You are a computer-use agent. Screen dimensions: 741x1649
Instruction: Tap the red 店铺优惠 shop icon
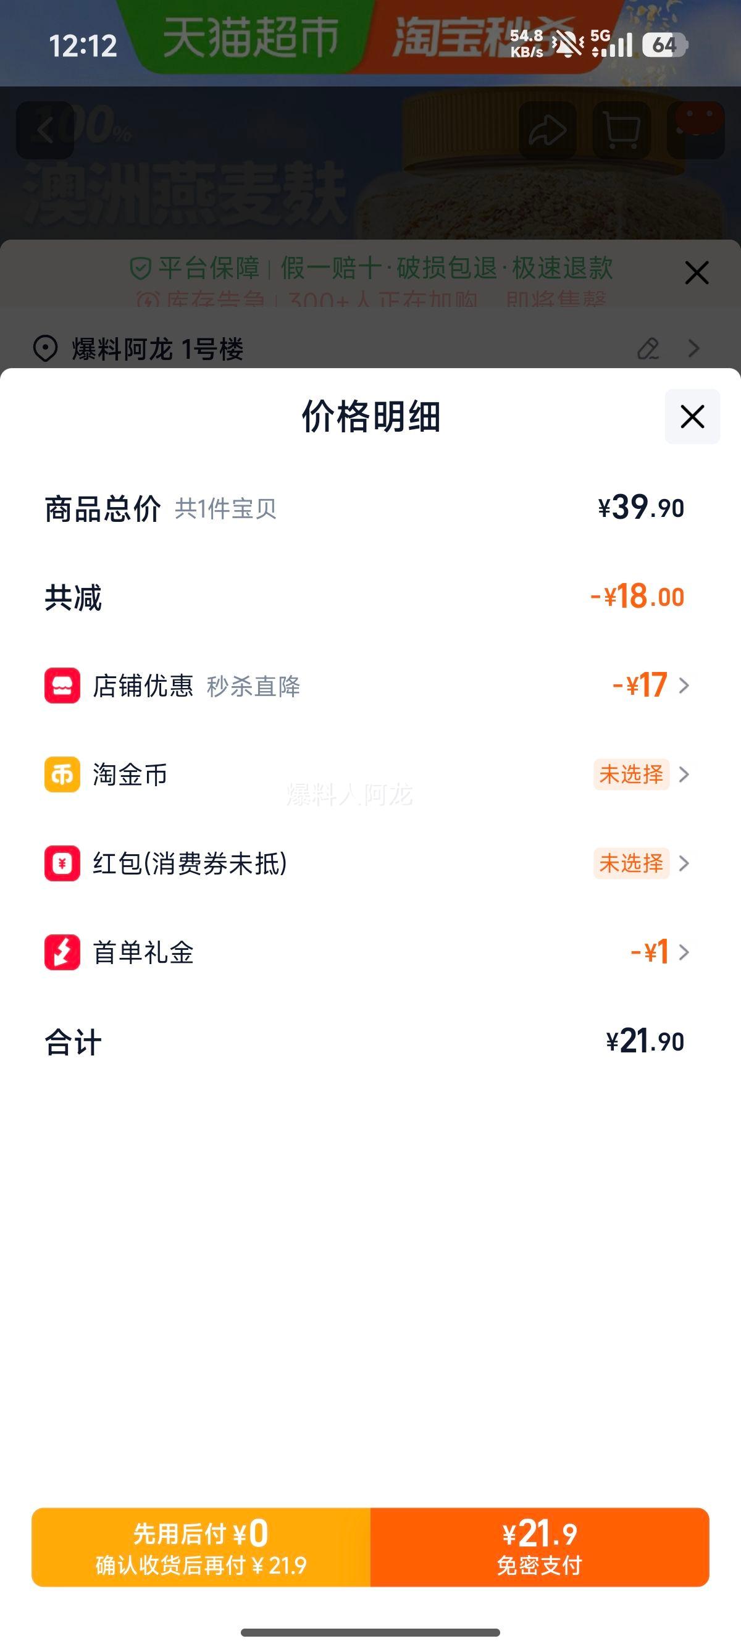coord(62,686)
